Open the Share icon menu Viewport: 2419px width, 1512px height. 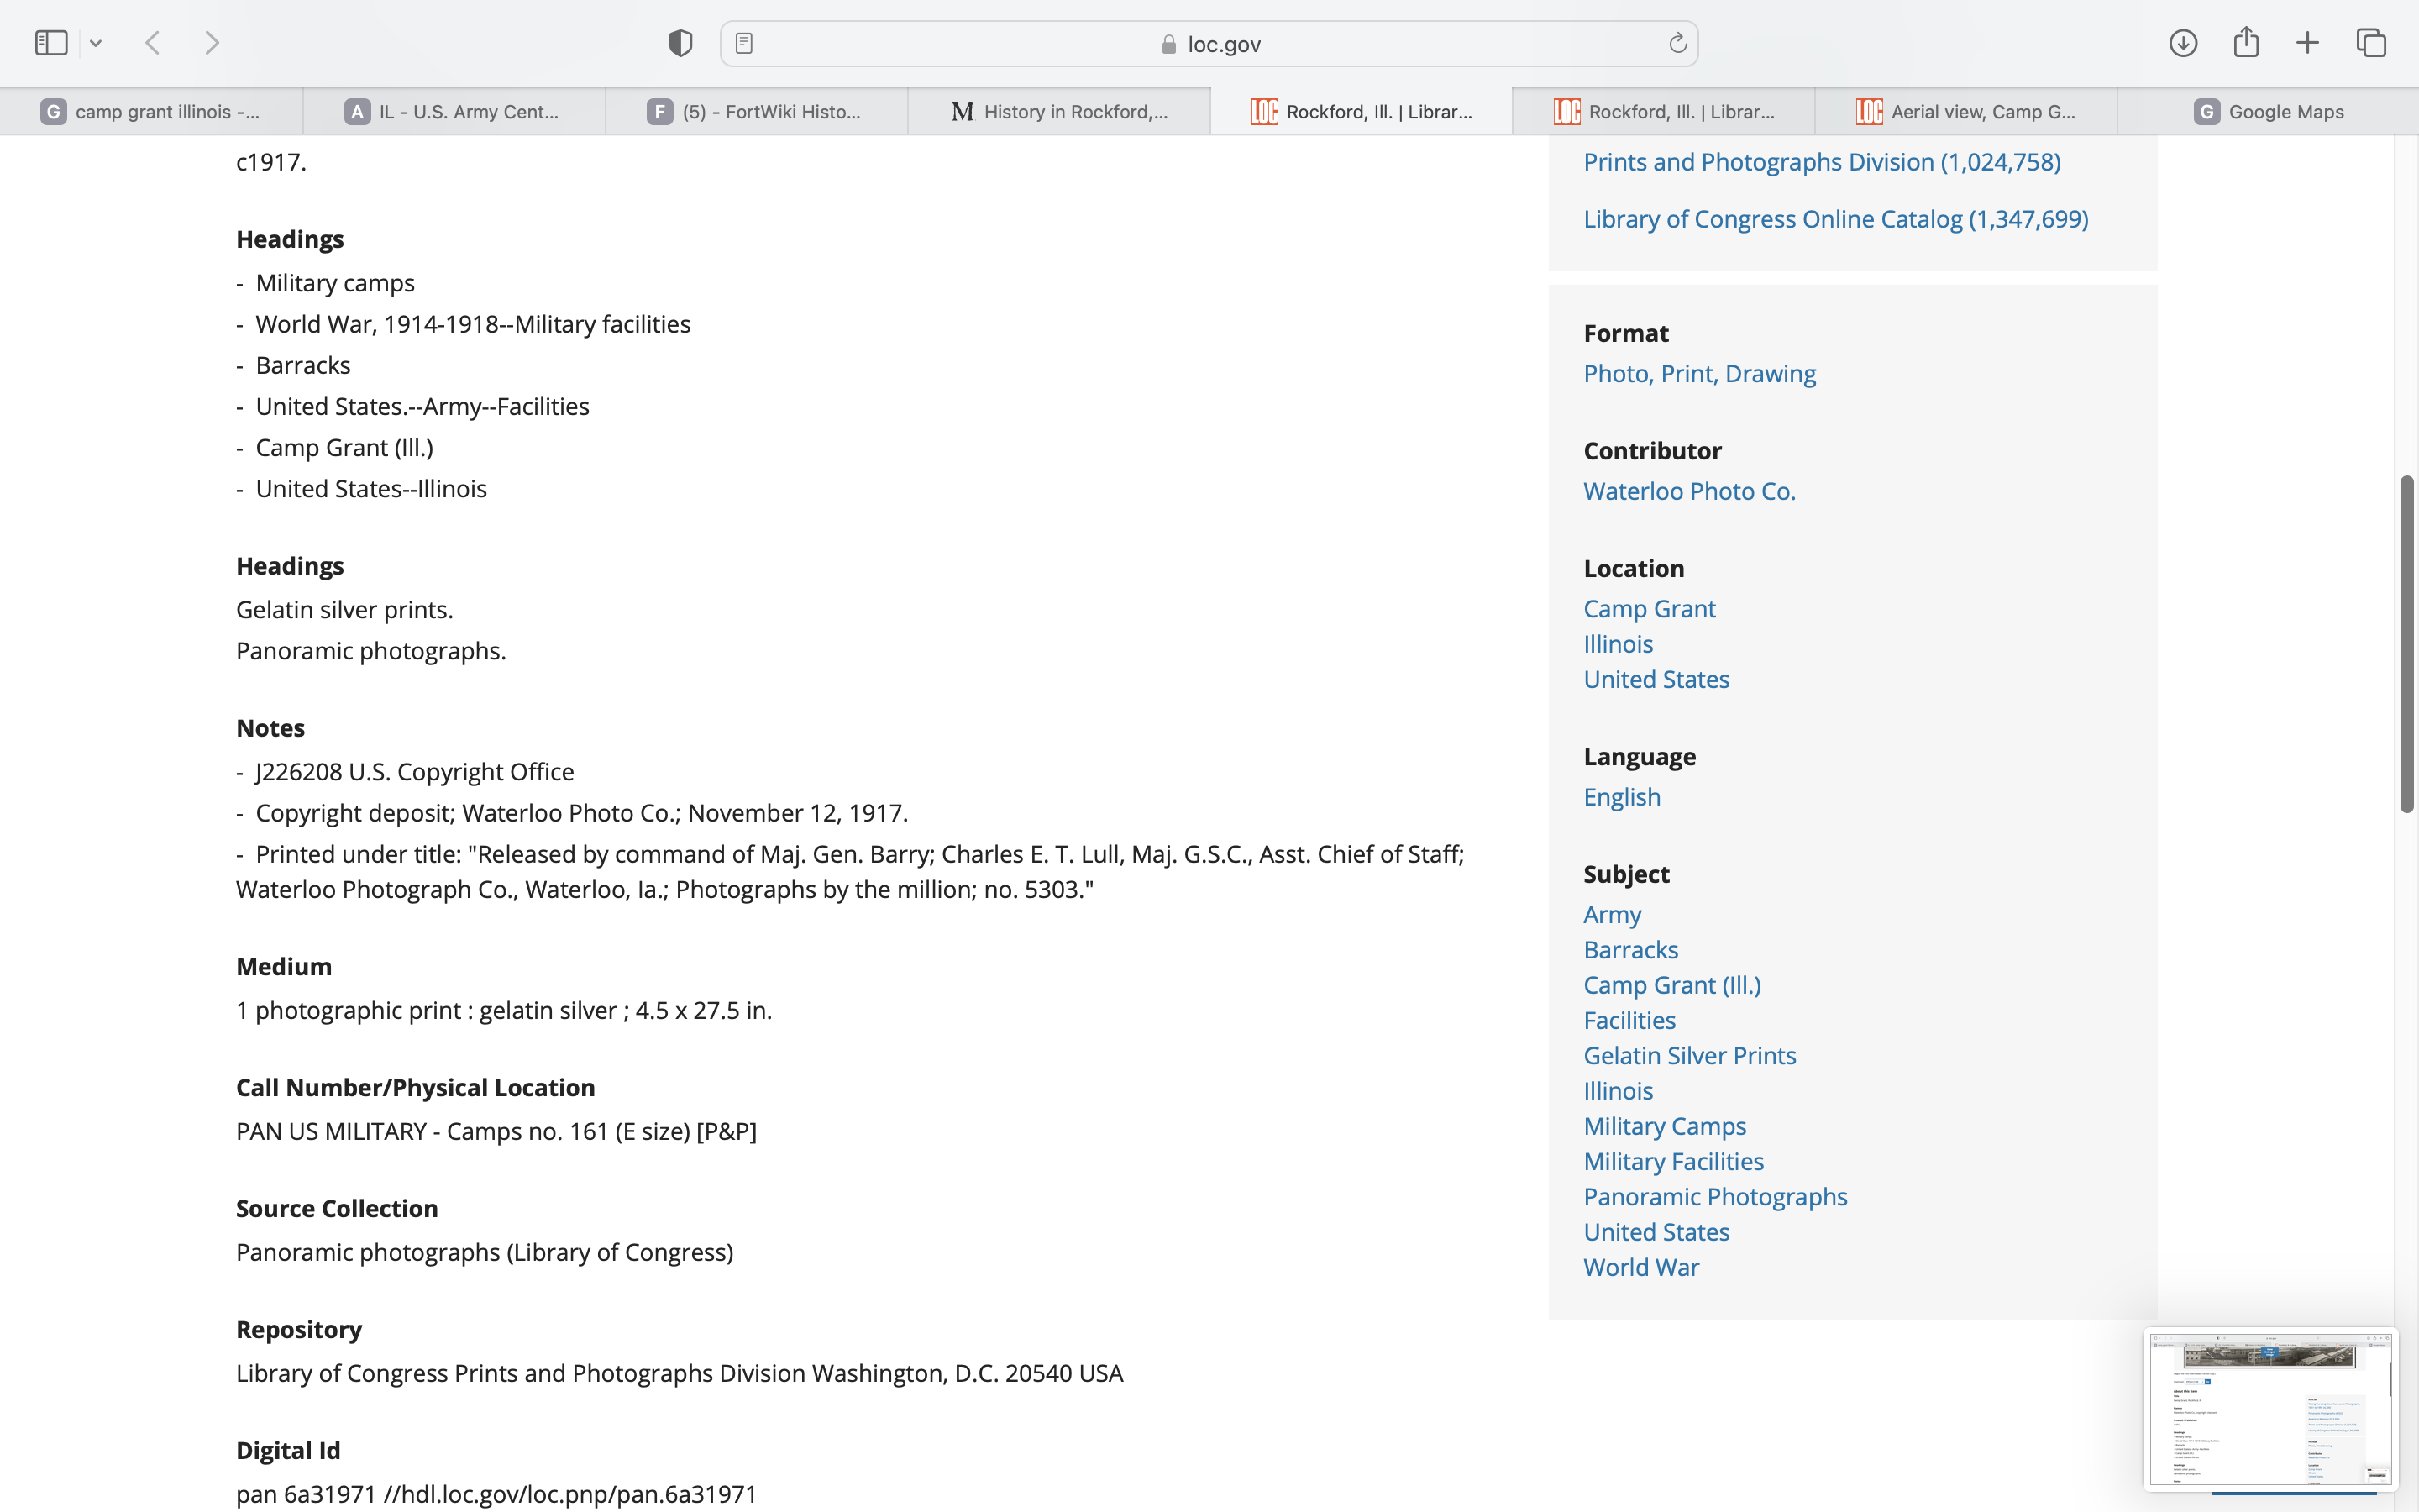point(2246,43)
